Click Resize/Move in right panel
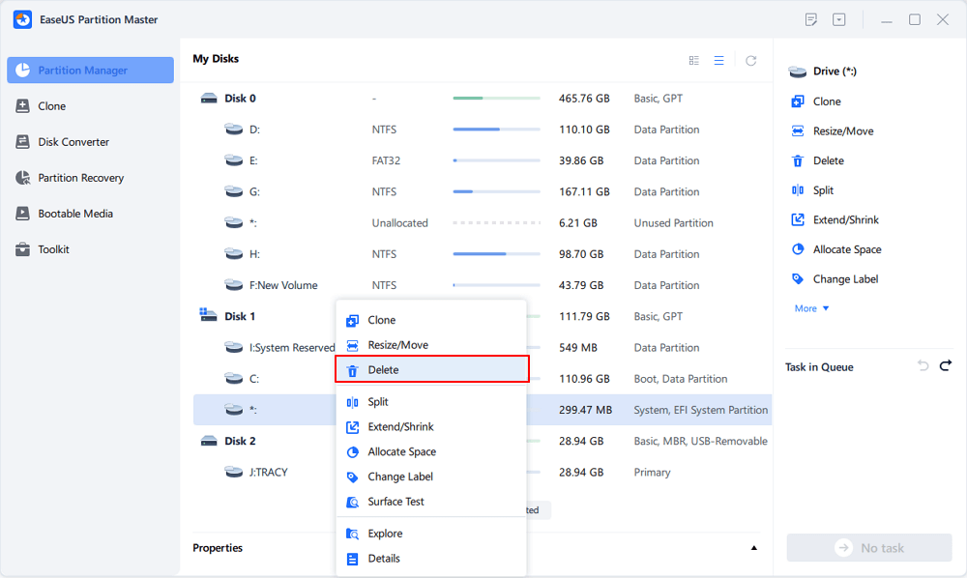Viewport: 967px width, 578px height. pyautogui.click(x=842, y=131)
